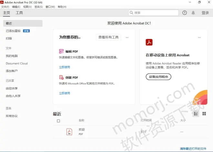
Task: Open the notifications bell icon
Action: pos(193,13)
